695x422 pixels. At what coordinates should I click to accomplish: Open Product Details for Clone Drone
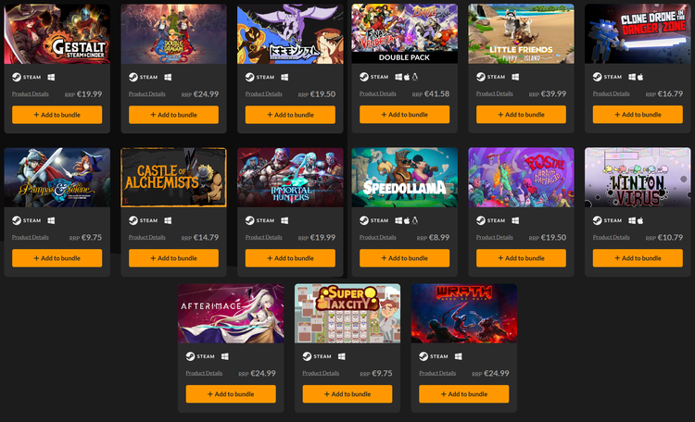[x=611, y=93]
